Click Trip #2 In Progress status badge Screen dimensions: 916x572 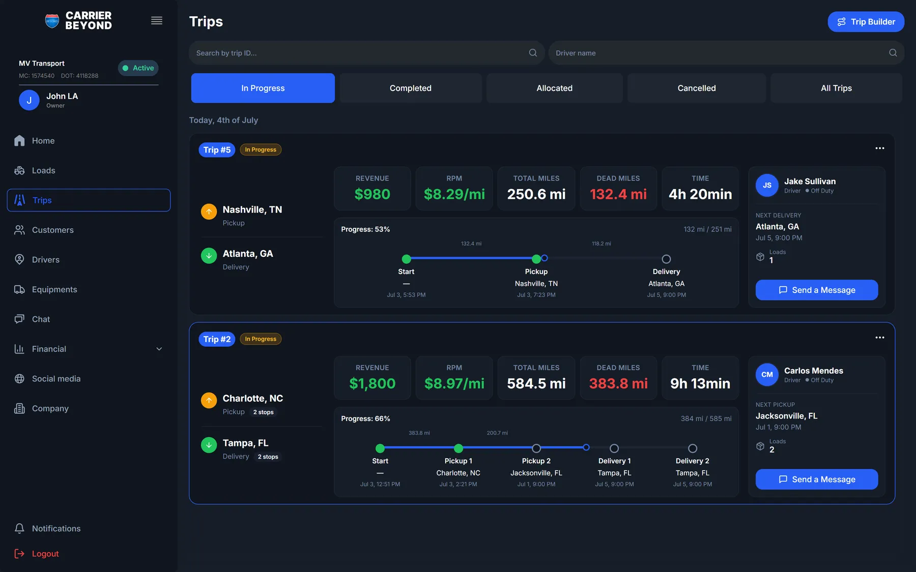point(261,339)
